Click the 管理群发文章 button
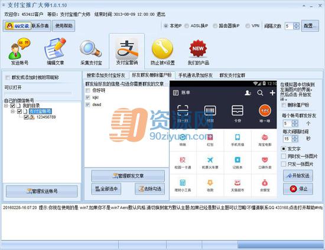 [x=128, y=176]
